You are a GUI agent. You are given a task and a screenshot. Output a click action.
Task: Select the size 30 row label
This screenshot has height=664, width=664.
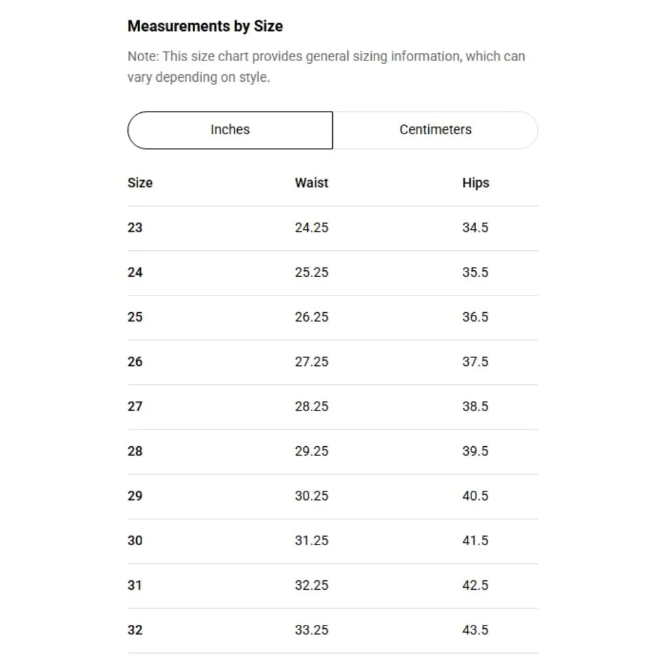pos(135,540)
